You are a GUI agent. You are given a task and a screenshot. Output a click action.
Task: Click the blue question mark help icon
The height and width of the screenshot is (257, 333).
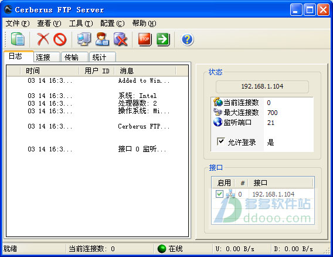click(188, 39)
